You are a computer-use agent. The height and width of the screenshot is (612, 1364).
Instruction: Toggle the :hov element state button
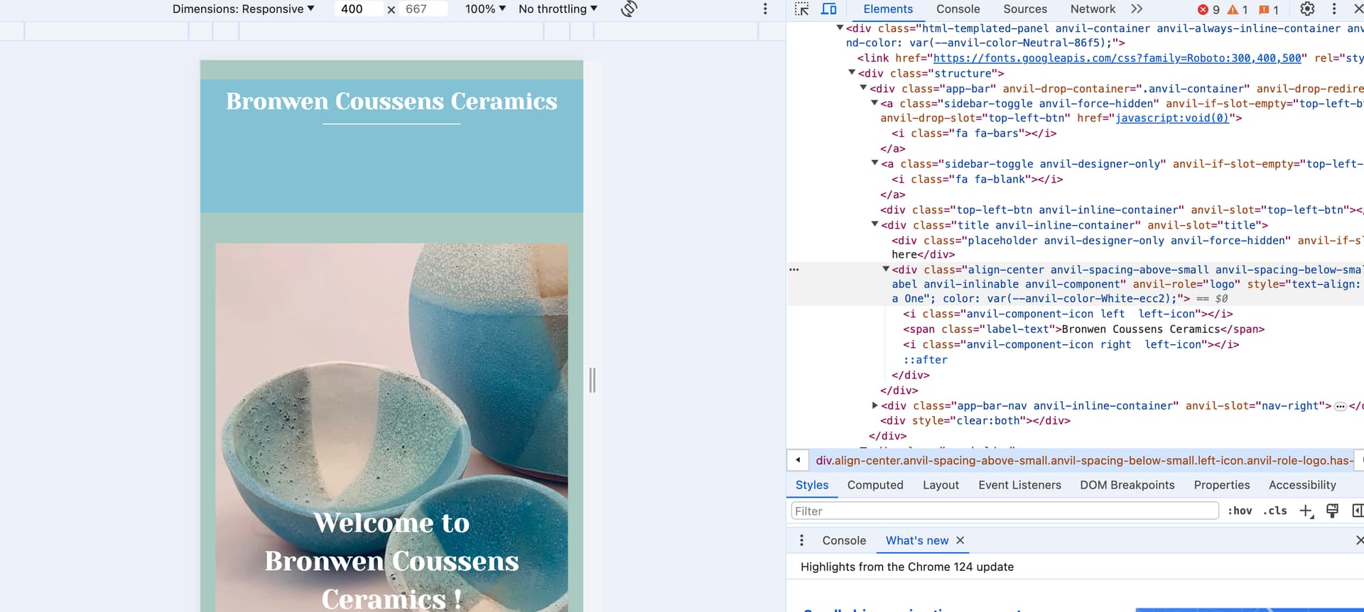point(1240,511)
